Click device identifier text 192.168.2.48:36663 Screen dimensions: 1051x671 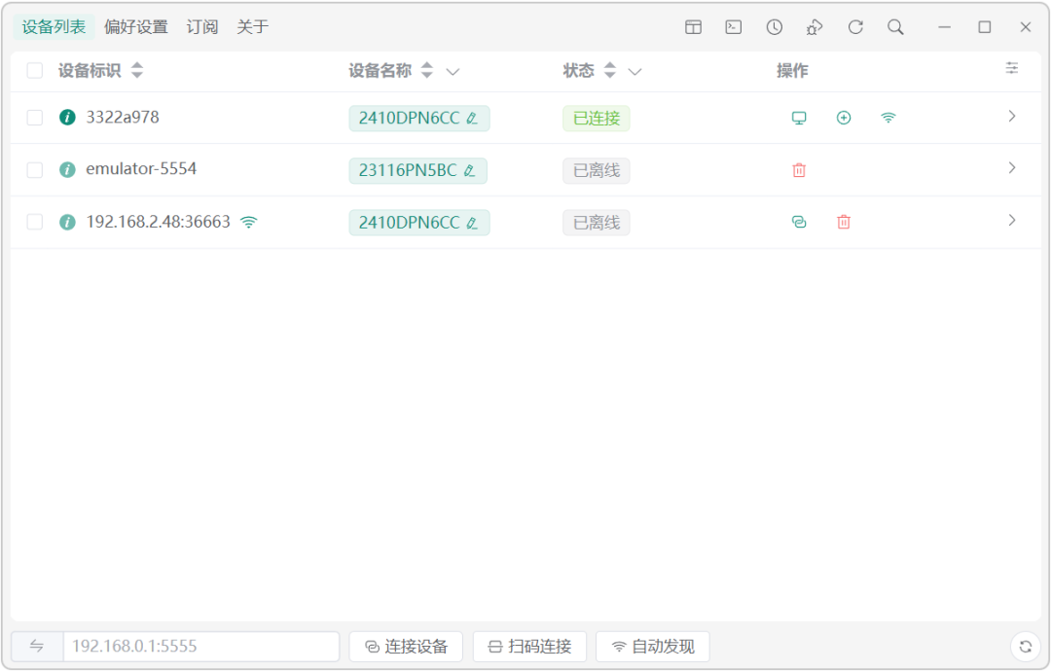(x=159, y=222)
